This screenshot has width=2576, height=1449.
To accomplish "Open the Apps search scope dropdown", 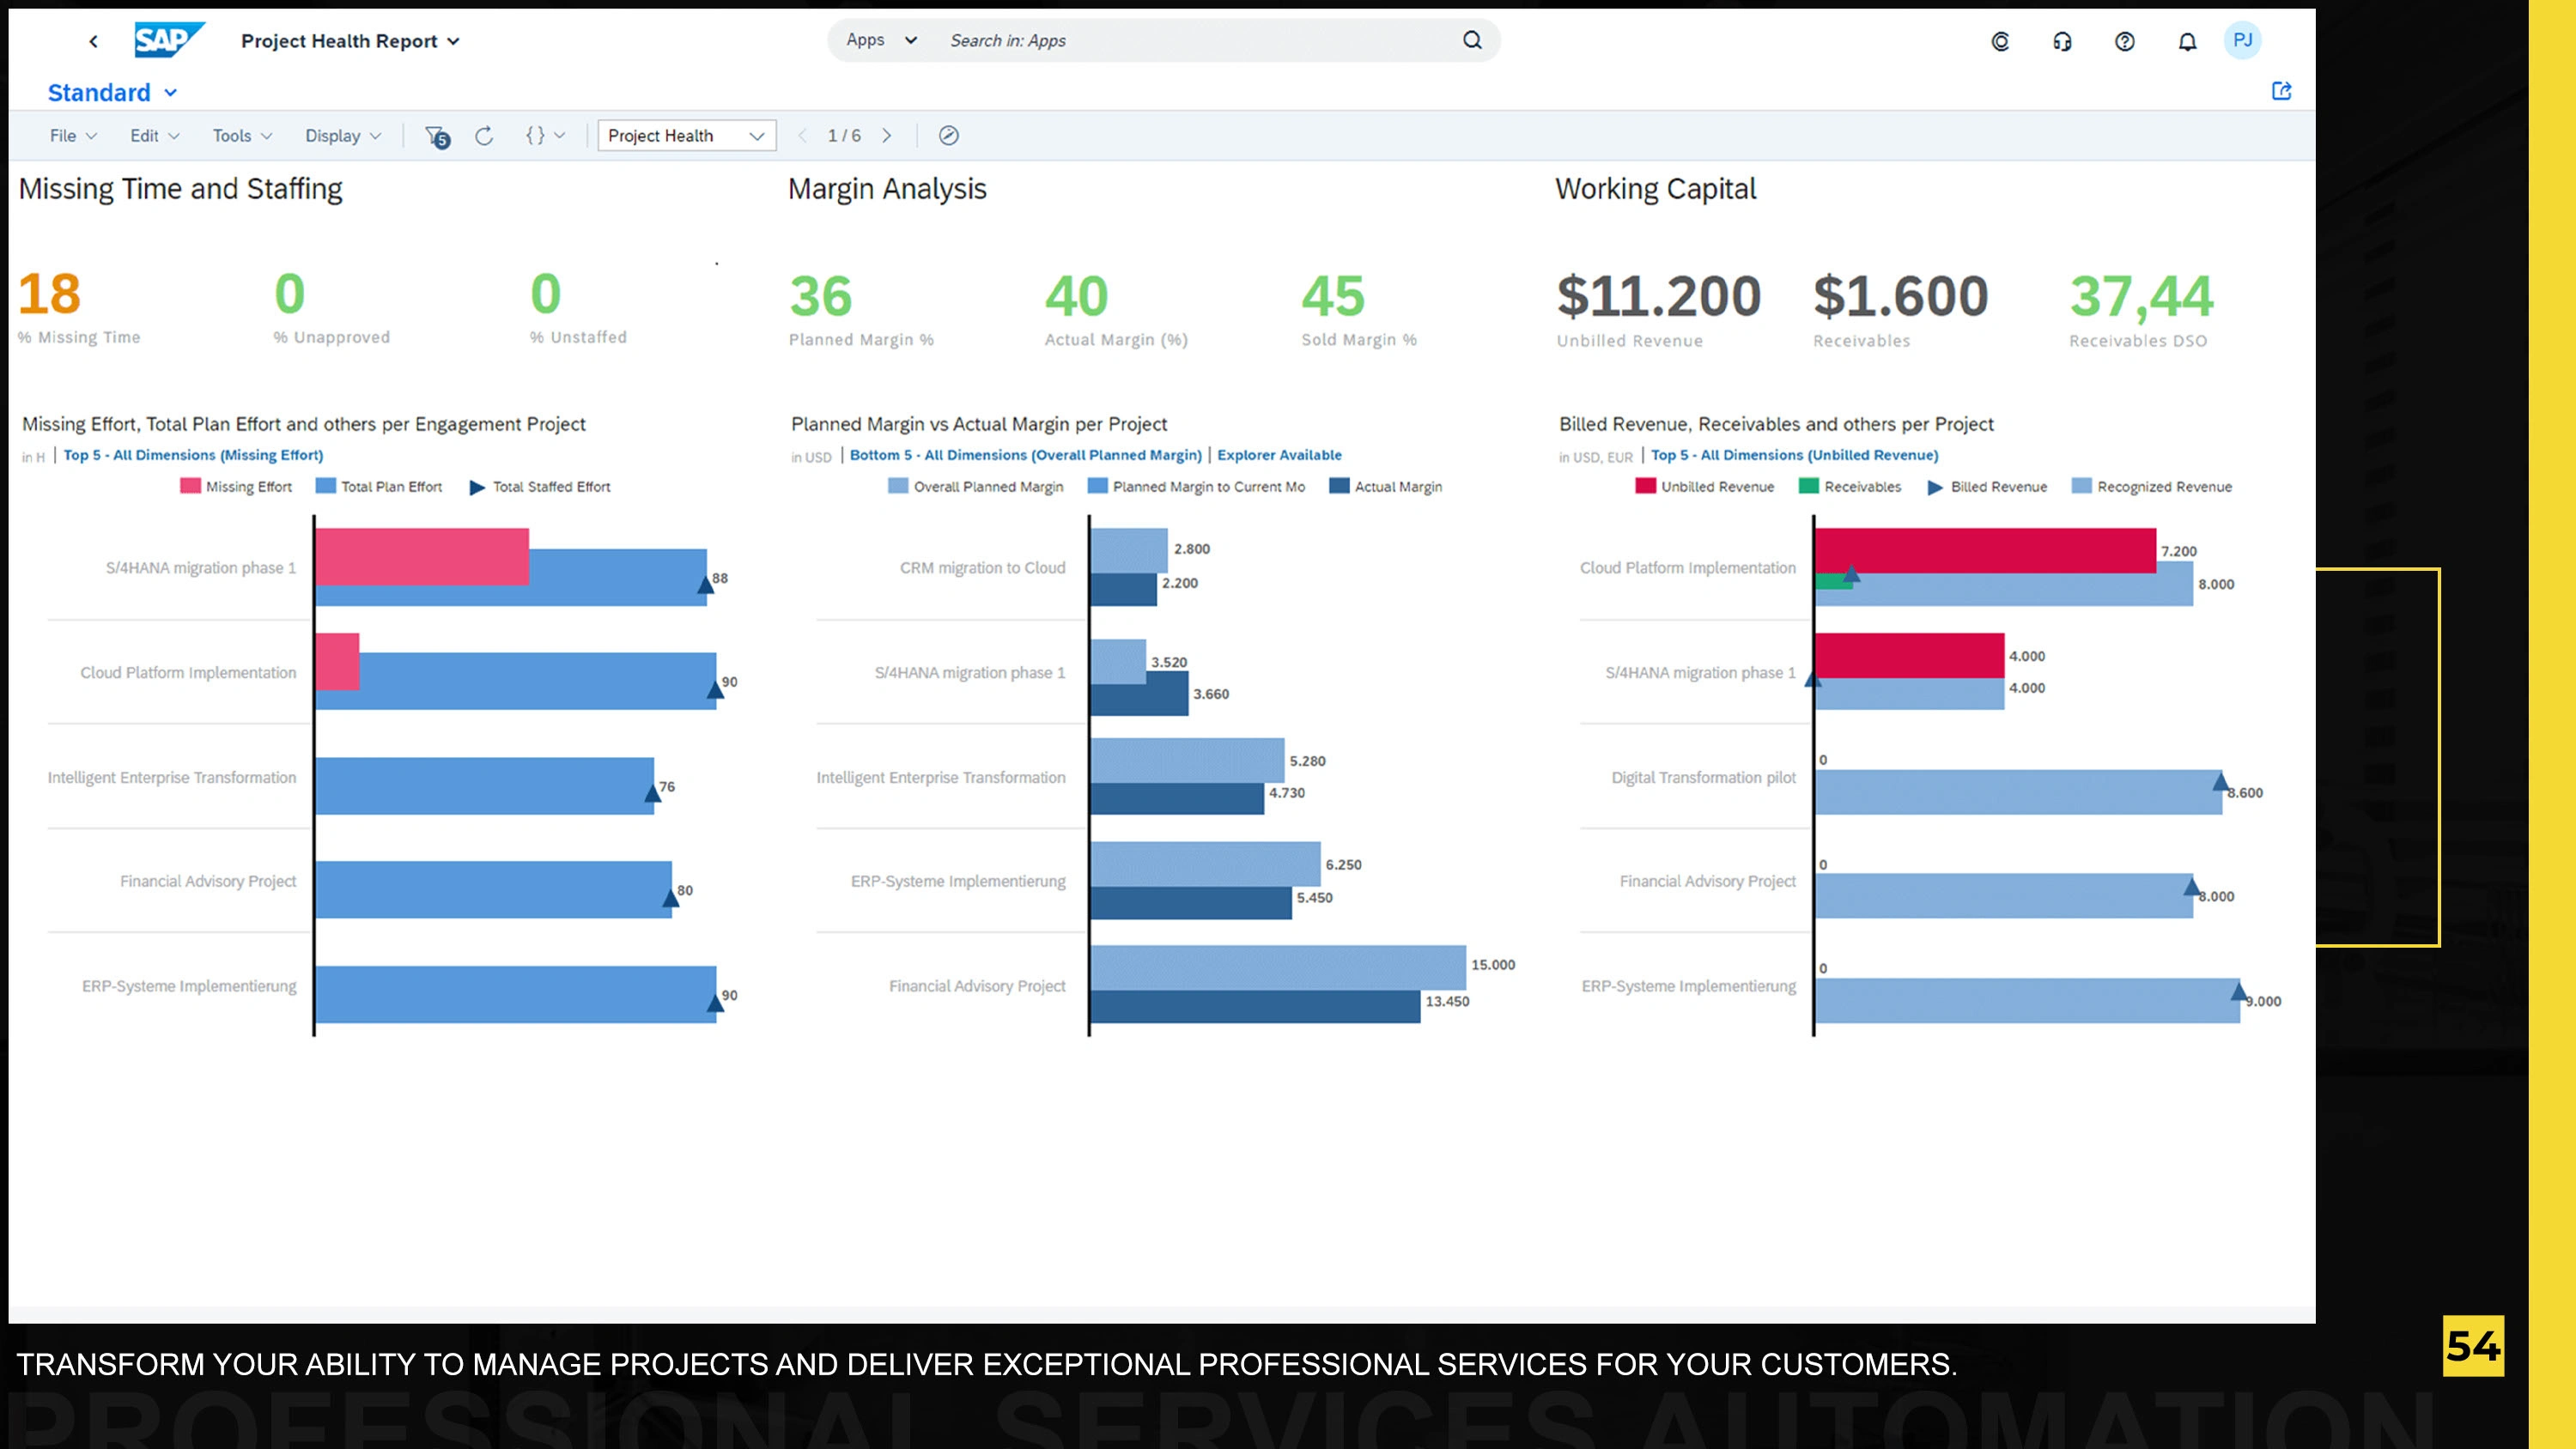I will [881, 40].
